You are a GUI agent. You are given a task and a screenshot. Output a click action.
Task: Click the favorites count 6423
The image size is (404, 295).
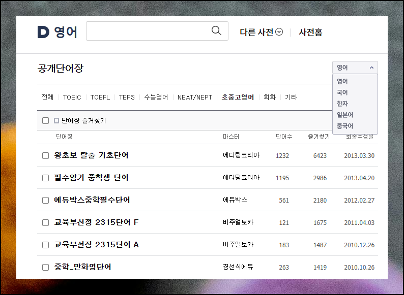[x=320, y=156]
